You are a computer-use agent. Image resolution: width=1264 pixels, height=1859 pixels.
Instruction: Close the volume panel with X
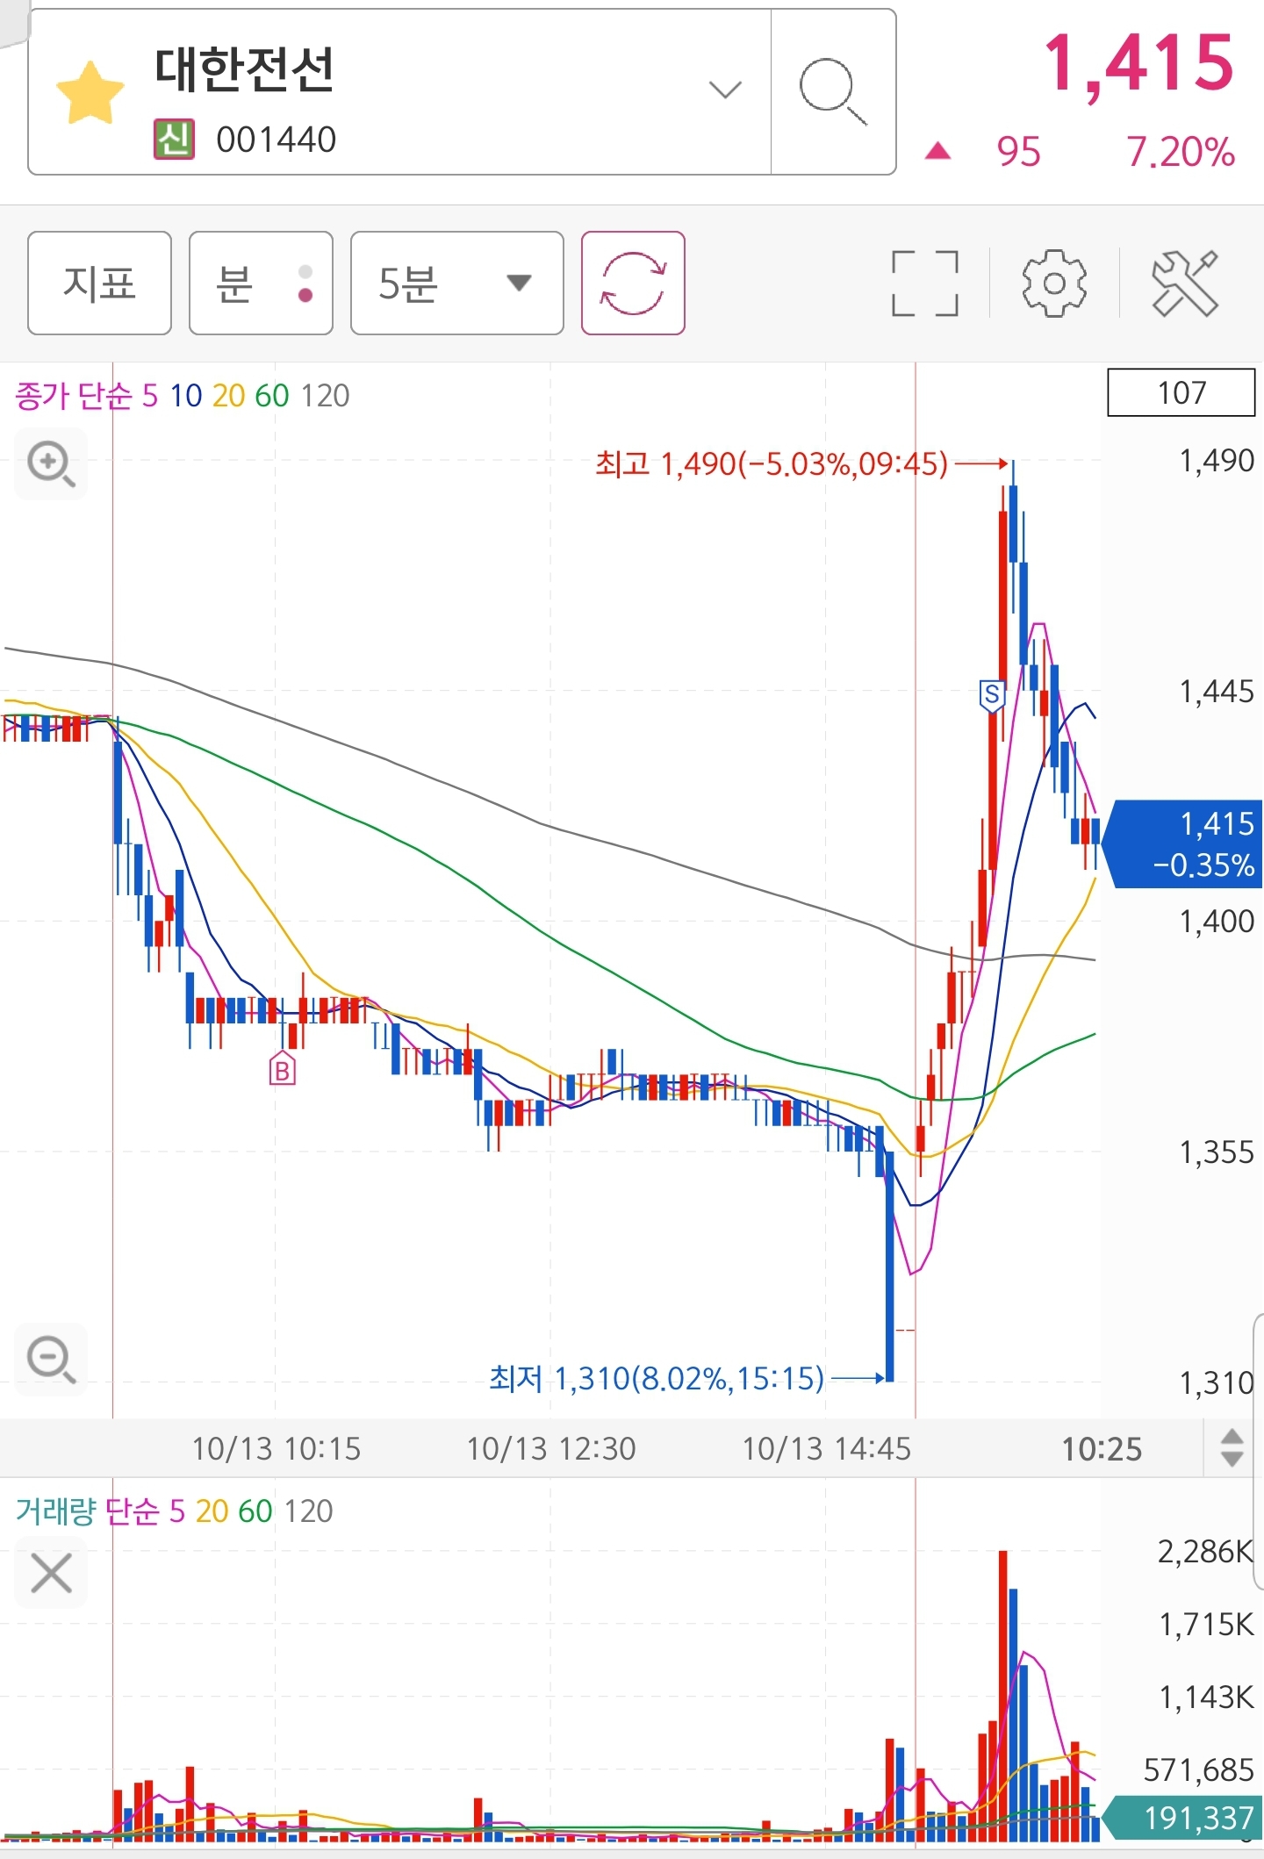pos(51,1573)
